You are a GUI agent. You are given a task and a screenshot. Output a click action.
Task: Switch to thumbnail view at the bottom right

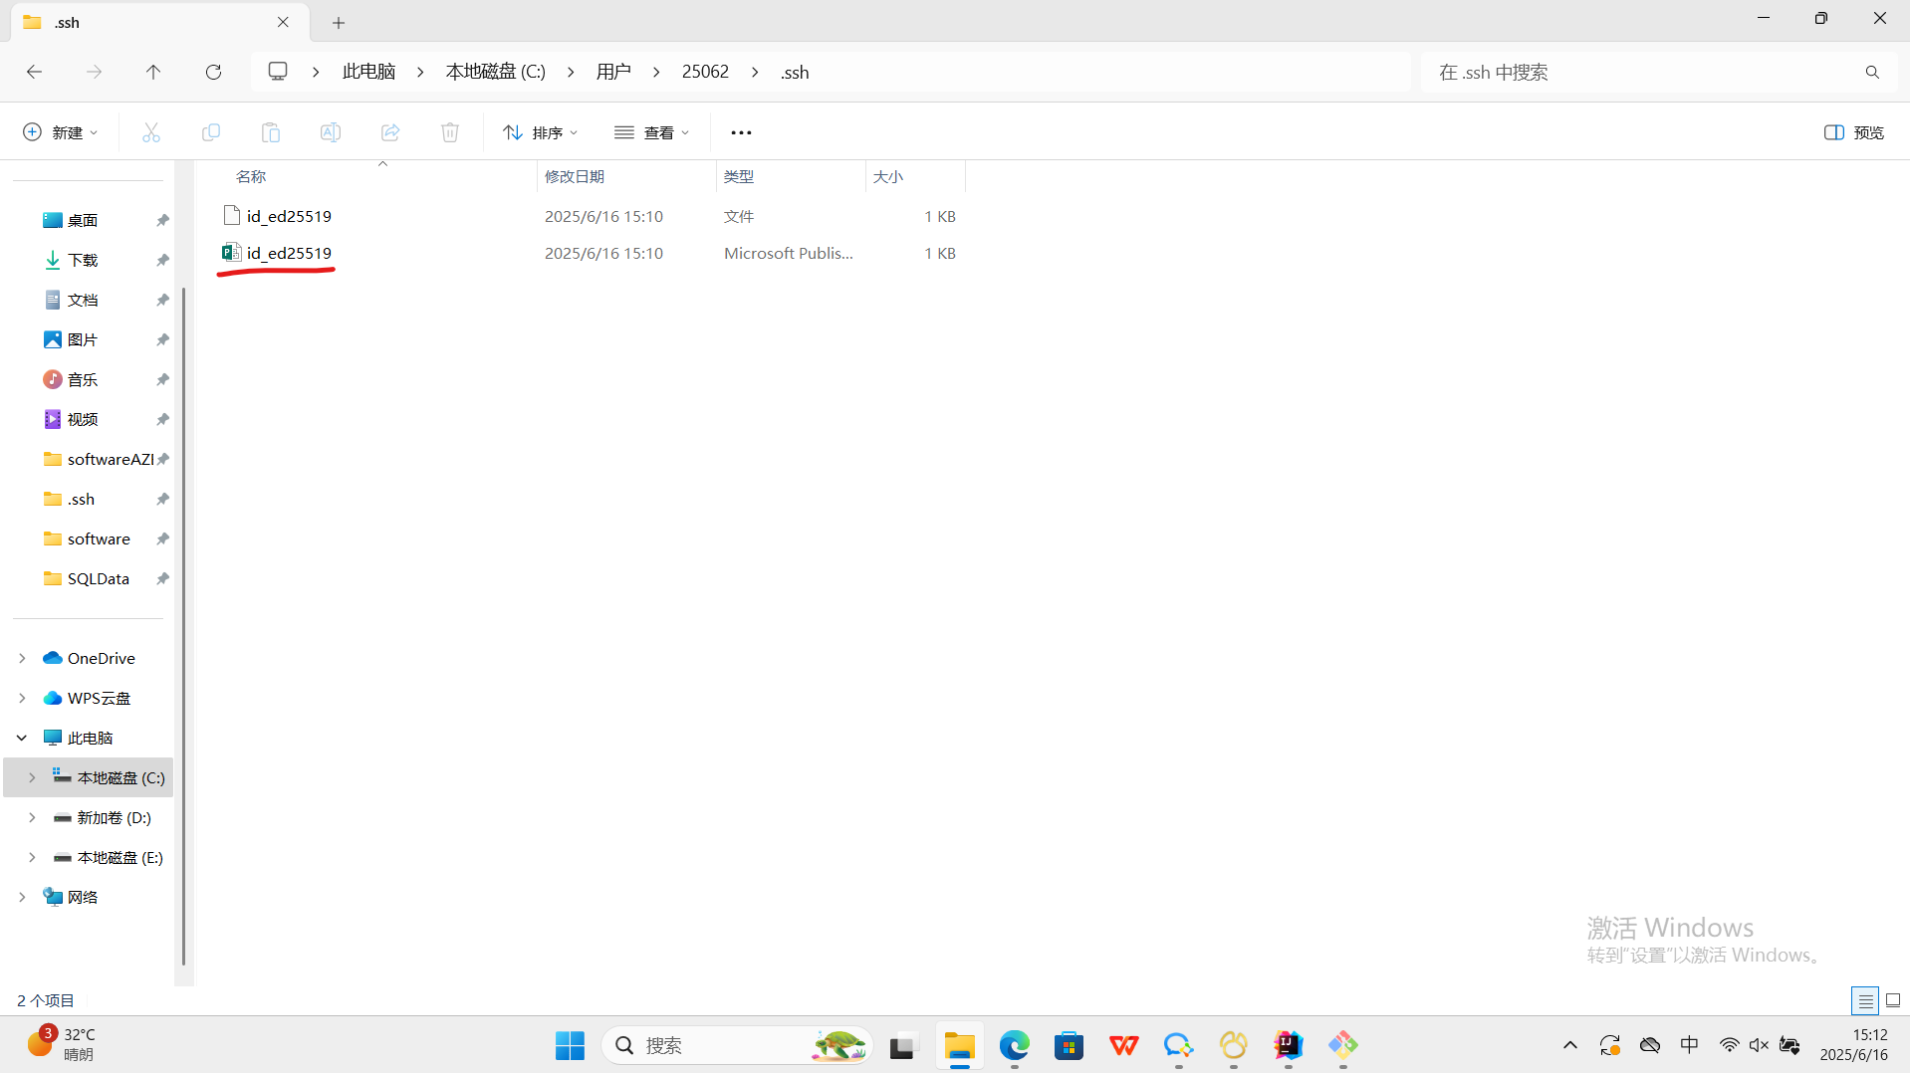point(1892,1000)
